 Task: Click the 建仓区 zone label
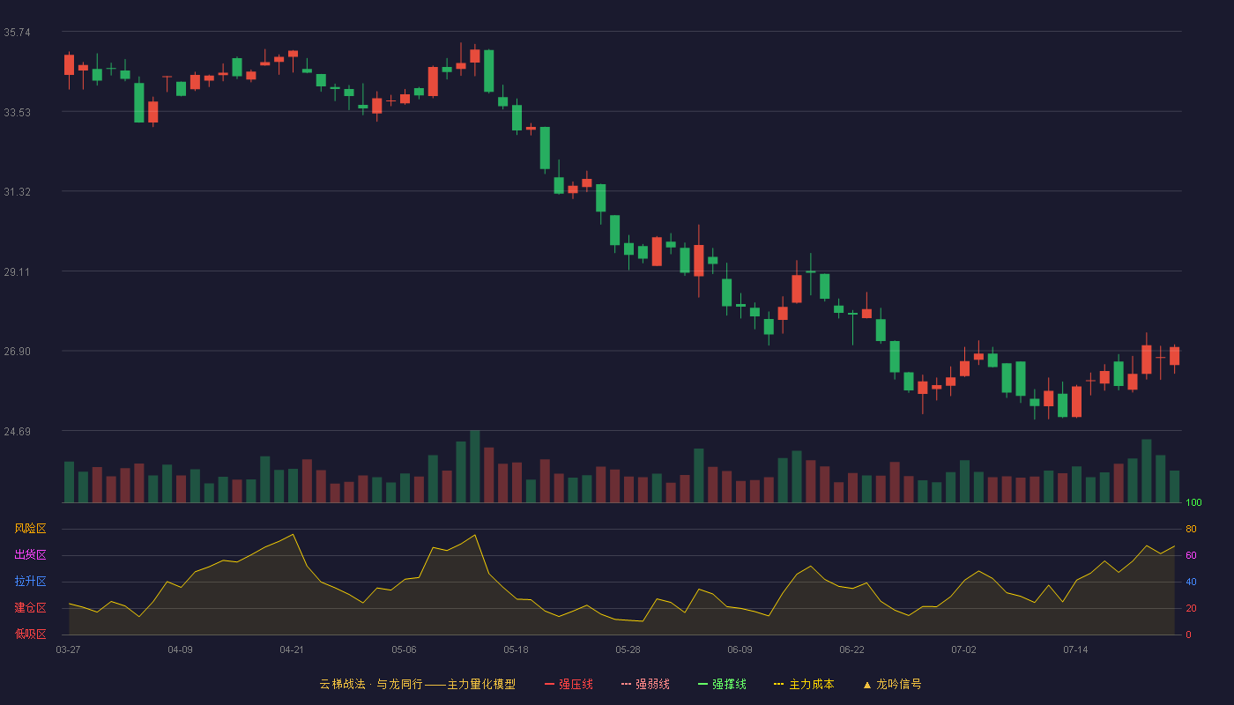30,608
